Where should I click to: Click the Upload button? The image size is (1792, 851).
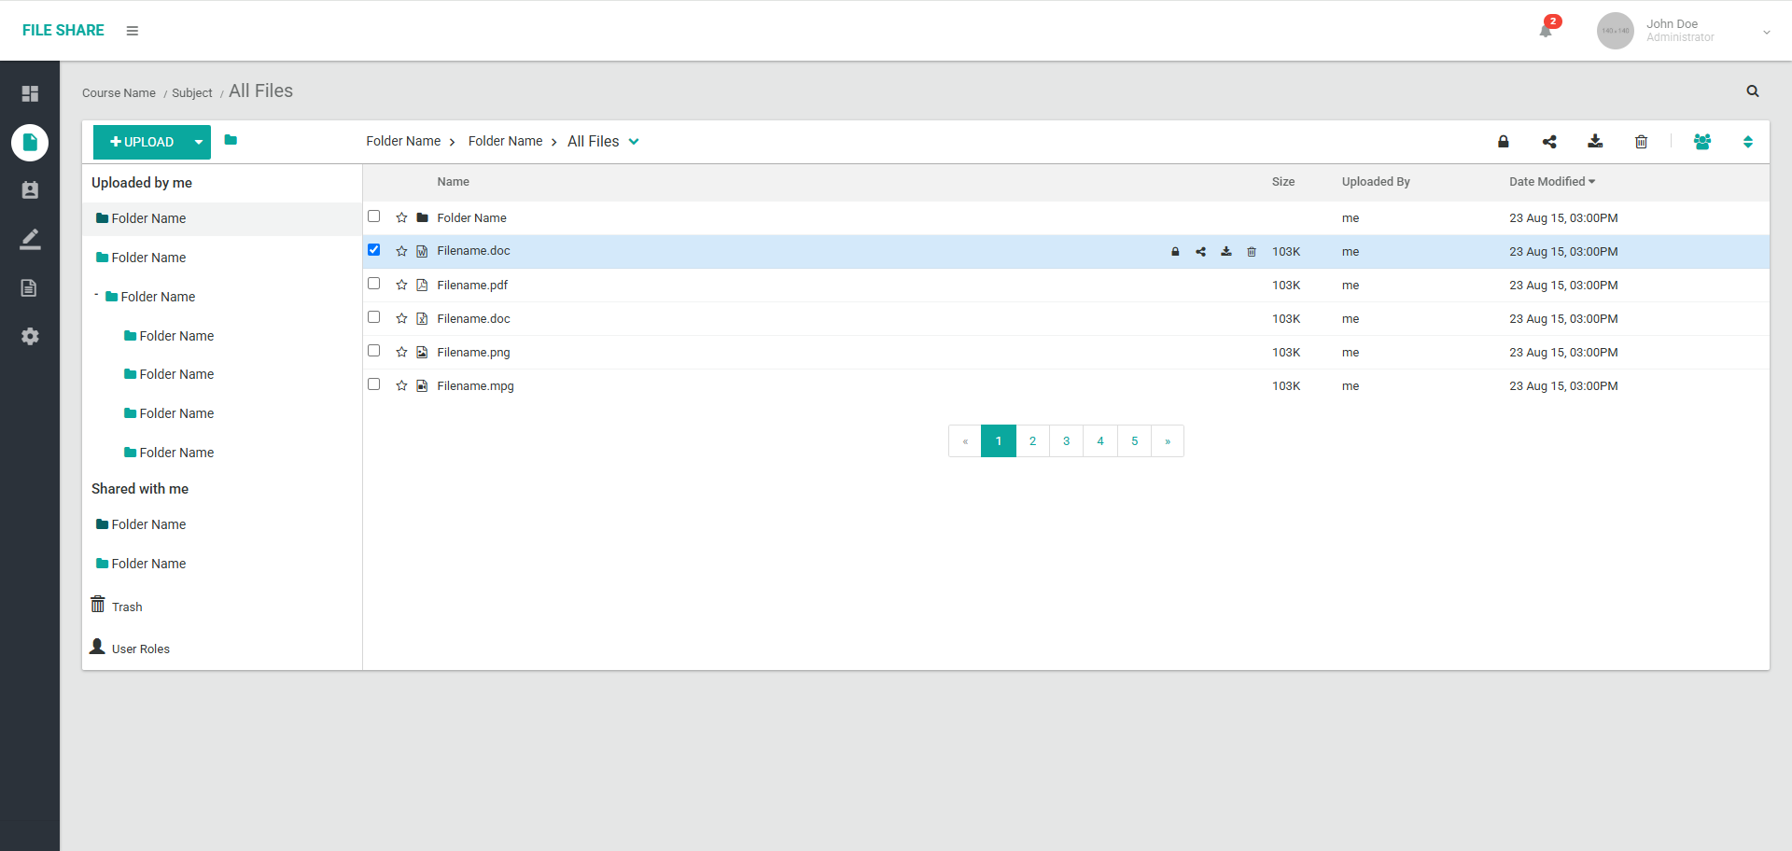142,143
